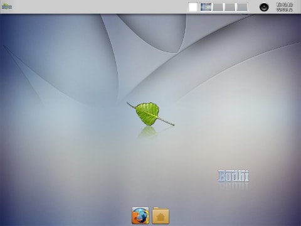
Task: Switch to the first virtual desktop in pager
Action: (x=206, y=7)
